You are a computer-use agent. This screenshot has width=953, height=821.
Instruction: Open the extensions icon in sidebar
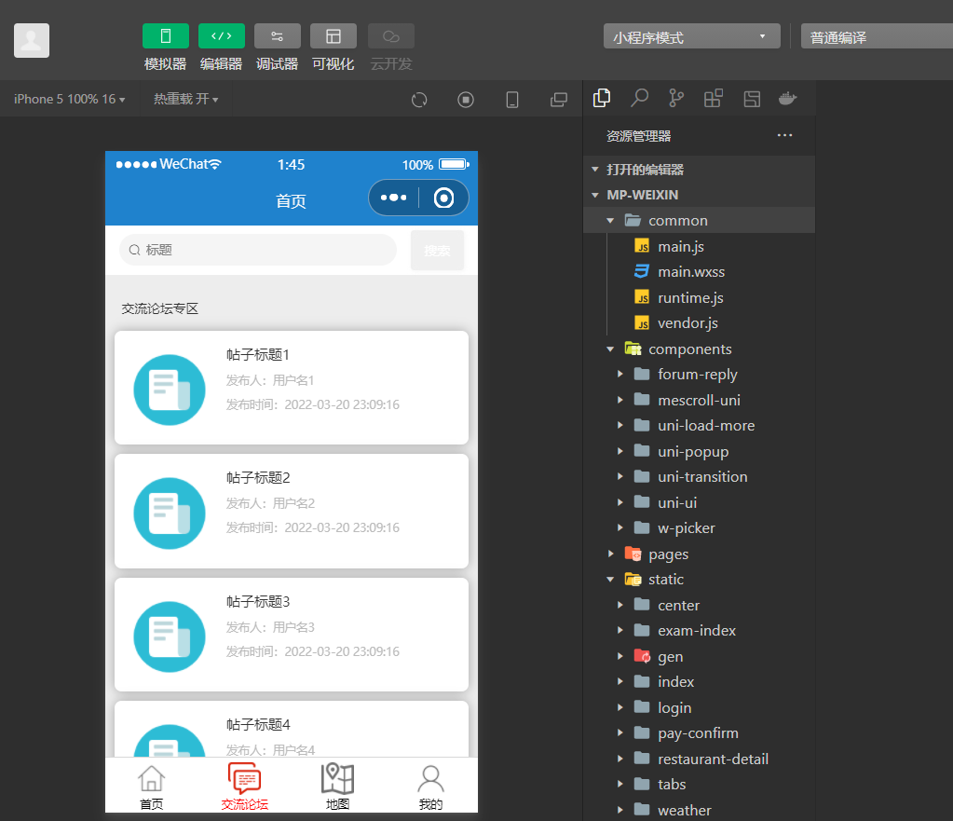[714, 99]
